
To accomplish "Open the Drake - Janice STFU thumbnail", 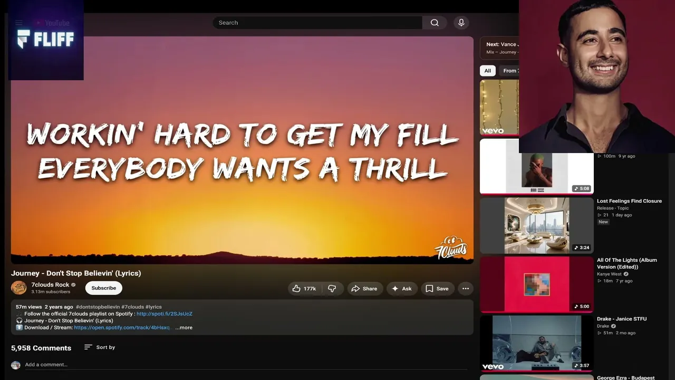I will point(537,344).
